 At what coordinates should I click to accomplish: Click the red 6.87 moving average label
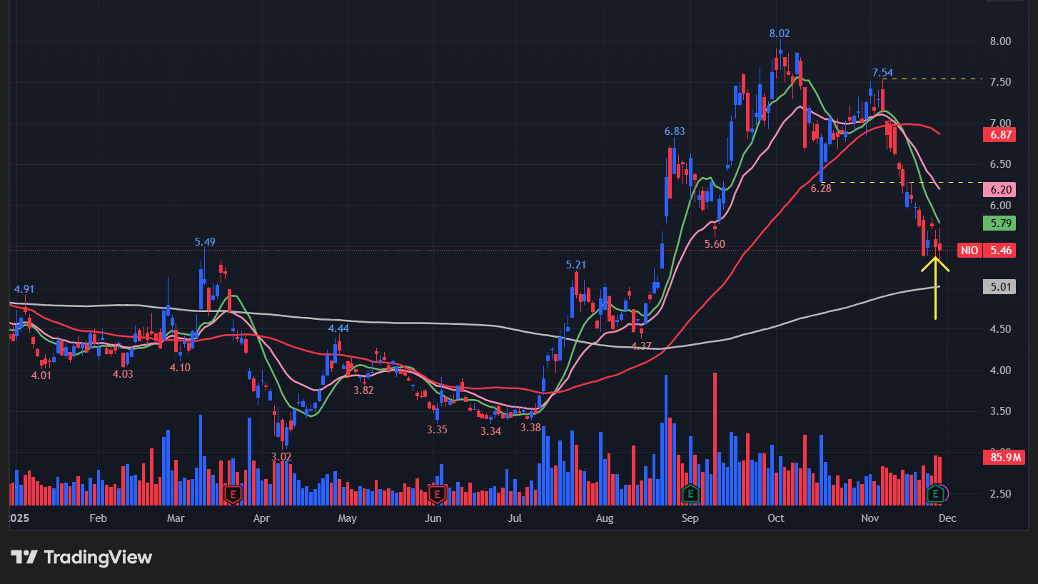pos(999,134)
